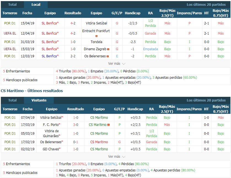Click the -2/2.5 handicap value
This screenshot has width=231, height=178.
pos(133,23)
